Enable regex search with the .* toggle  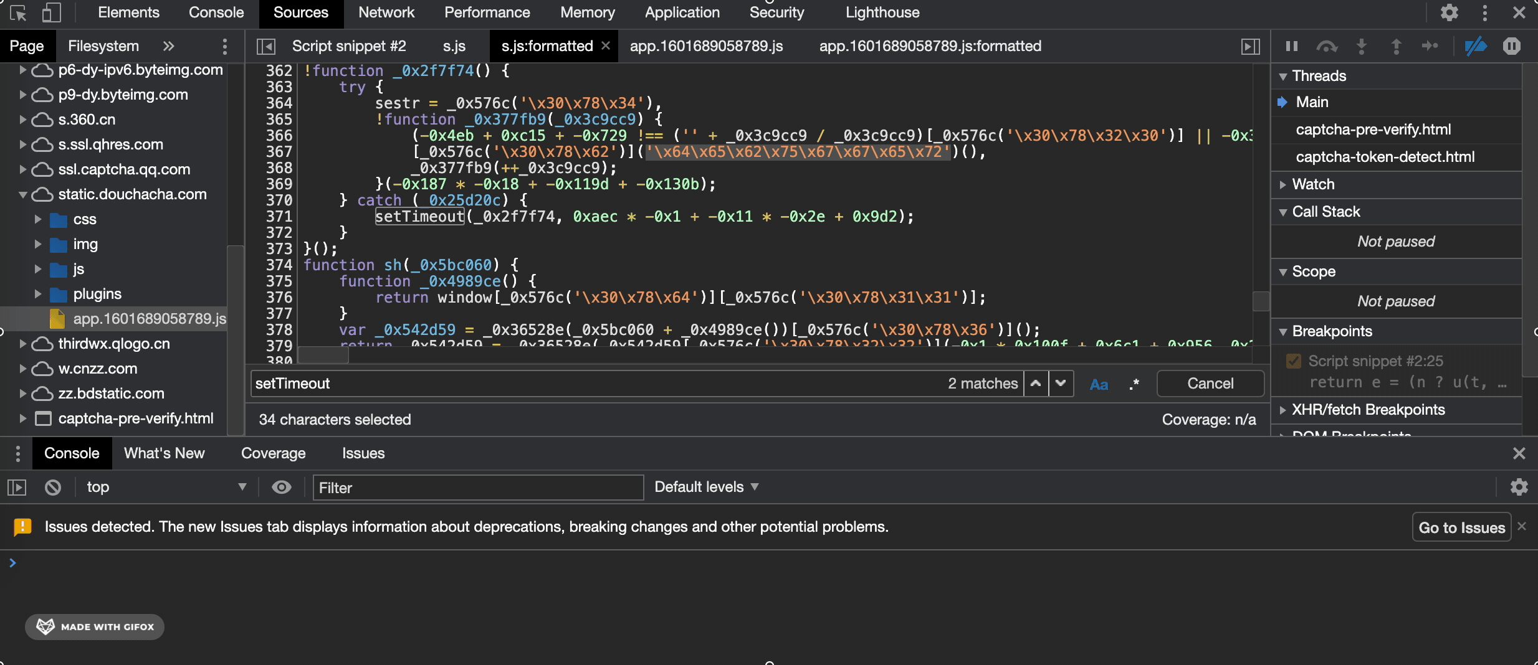click(x=1134, y=384)
